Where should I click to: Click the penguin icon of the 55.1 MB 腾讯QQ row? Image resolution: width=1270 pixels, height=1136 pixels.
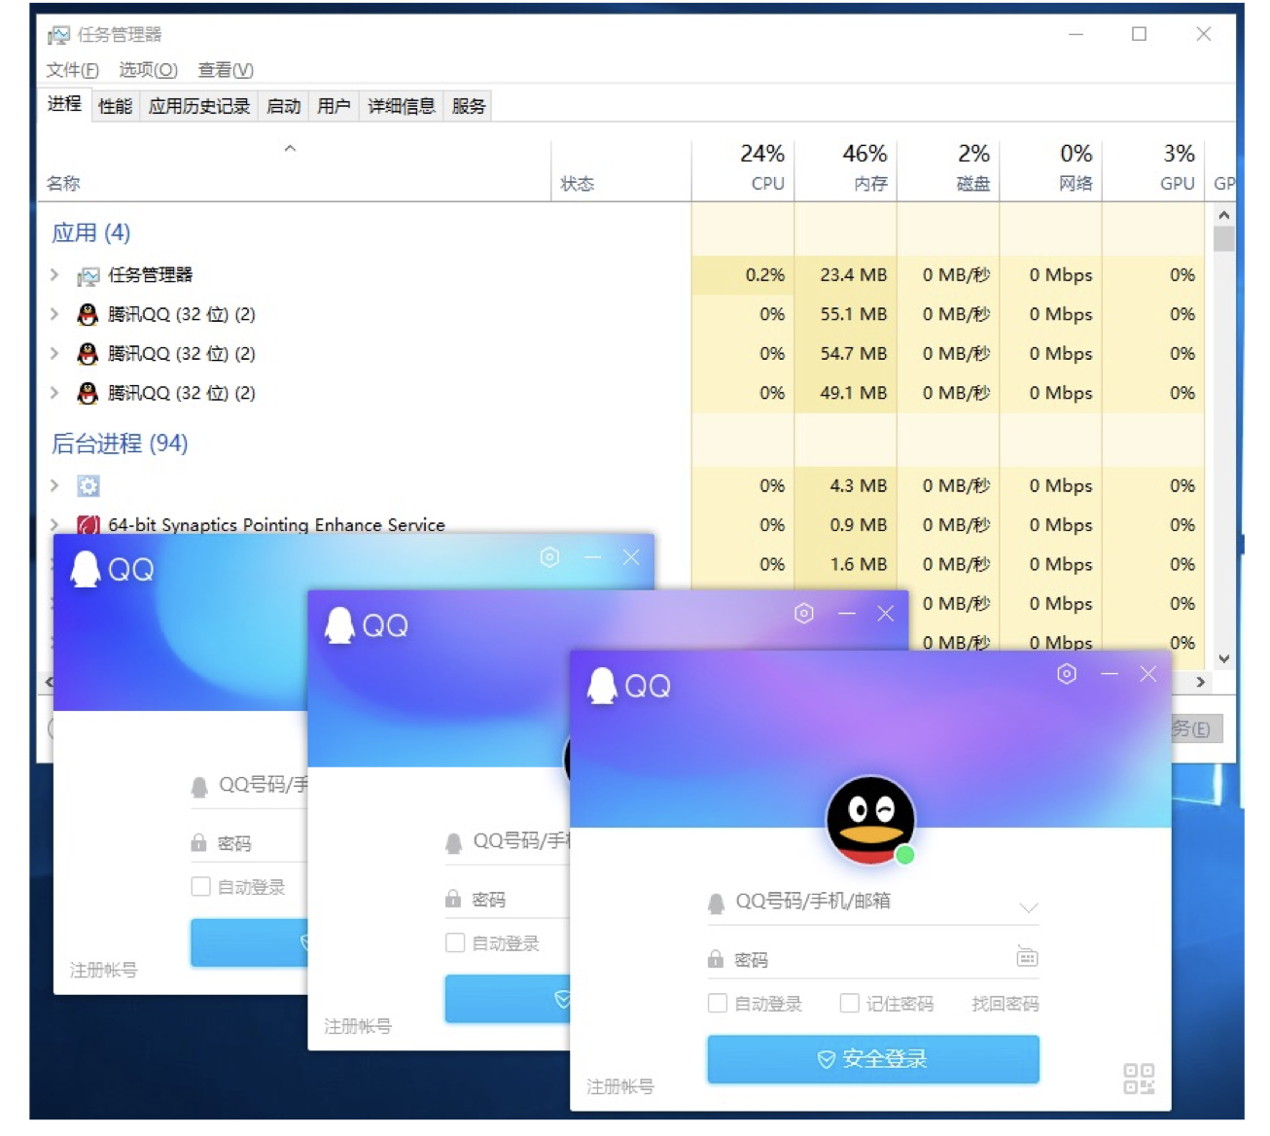pyautogui.click(x=88, y=314)
